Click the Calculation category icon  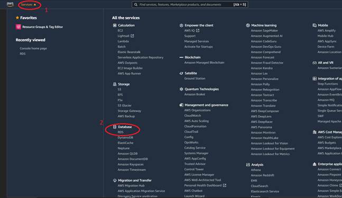(x=115, y=25)
